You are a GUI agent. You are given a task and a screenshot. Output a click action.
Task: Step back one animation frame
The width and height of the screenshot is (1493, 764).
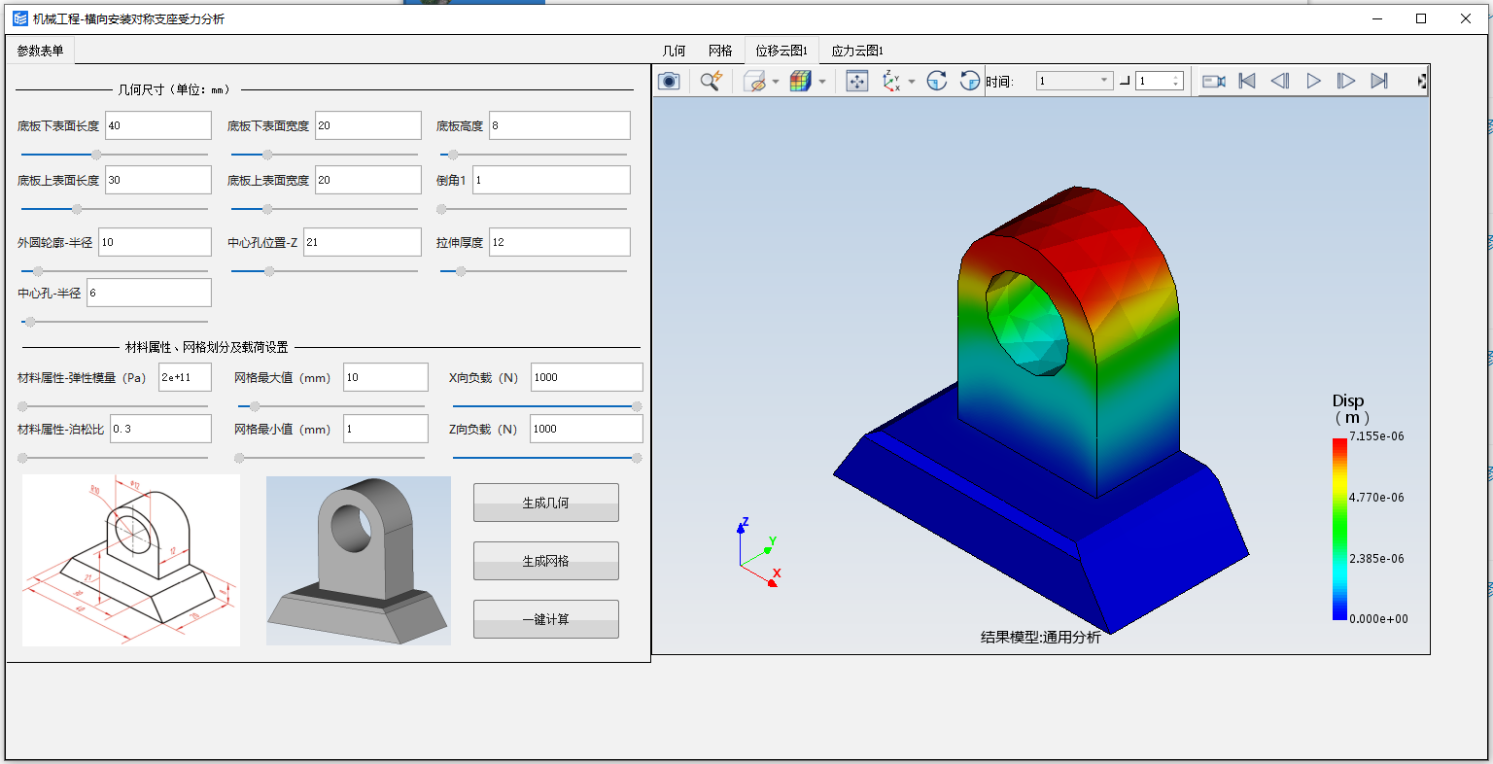click(1280, 81)
